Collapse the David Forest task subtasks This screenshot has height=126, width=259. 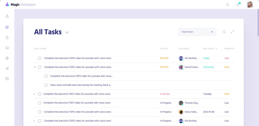pos(35,67)
